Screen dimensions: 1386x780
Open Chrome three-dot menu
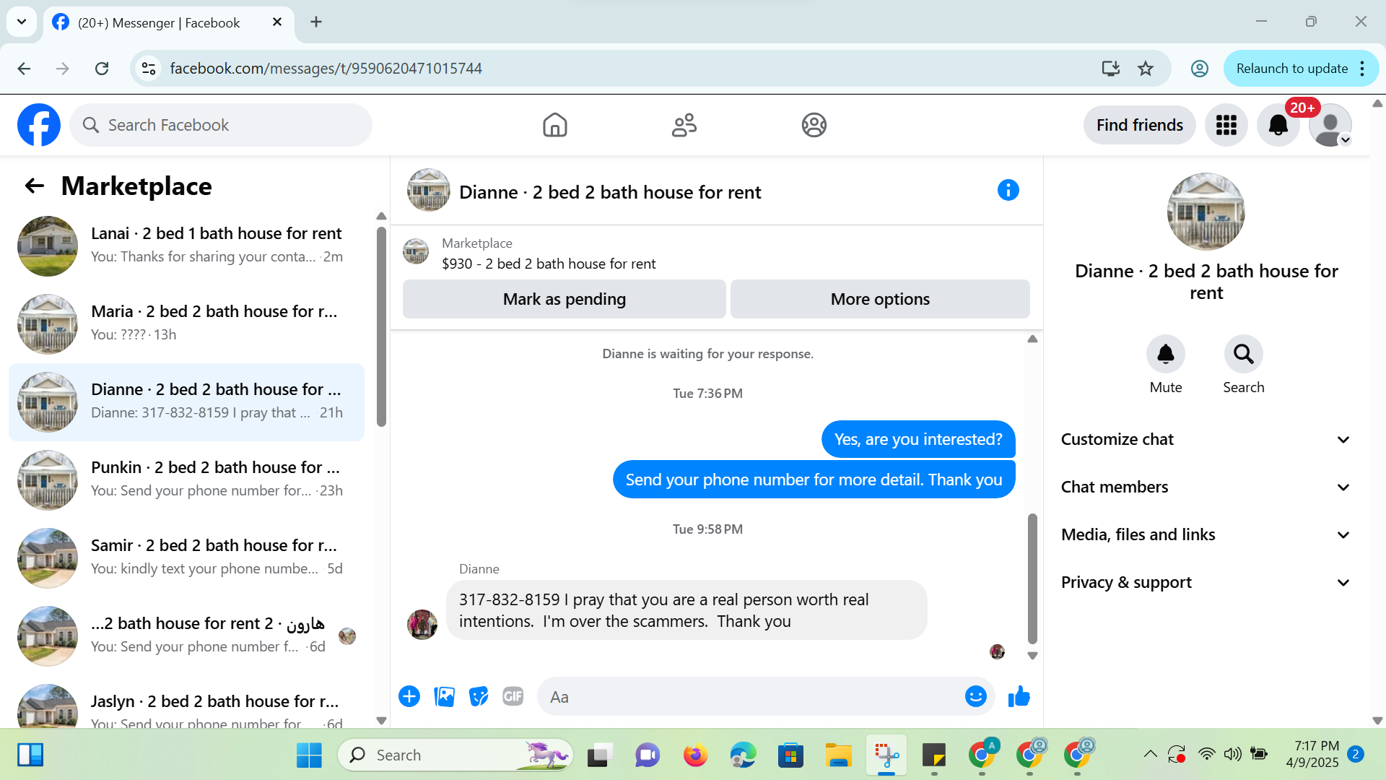point(1362,69)
